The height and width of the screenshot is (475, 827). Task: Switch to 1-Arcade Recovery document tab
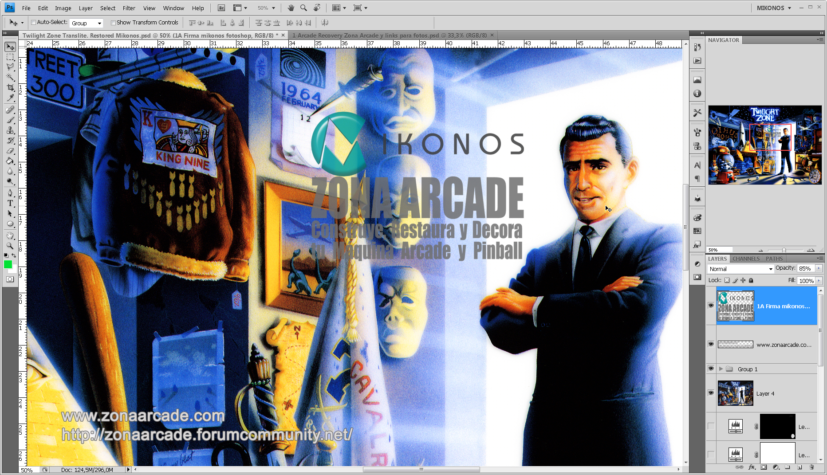point(389,35)
